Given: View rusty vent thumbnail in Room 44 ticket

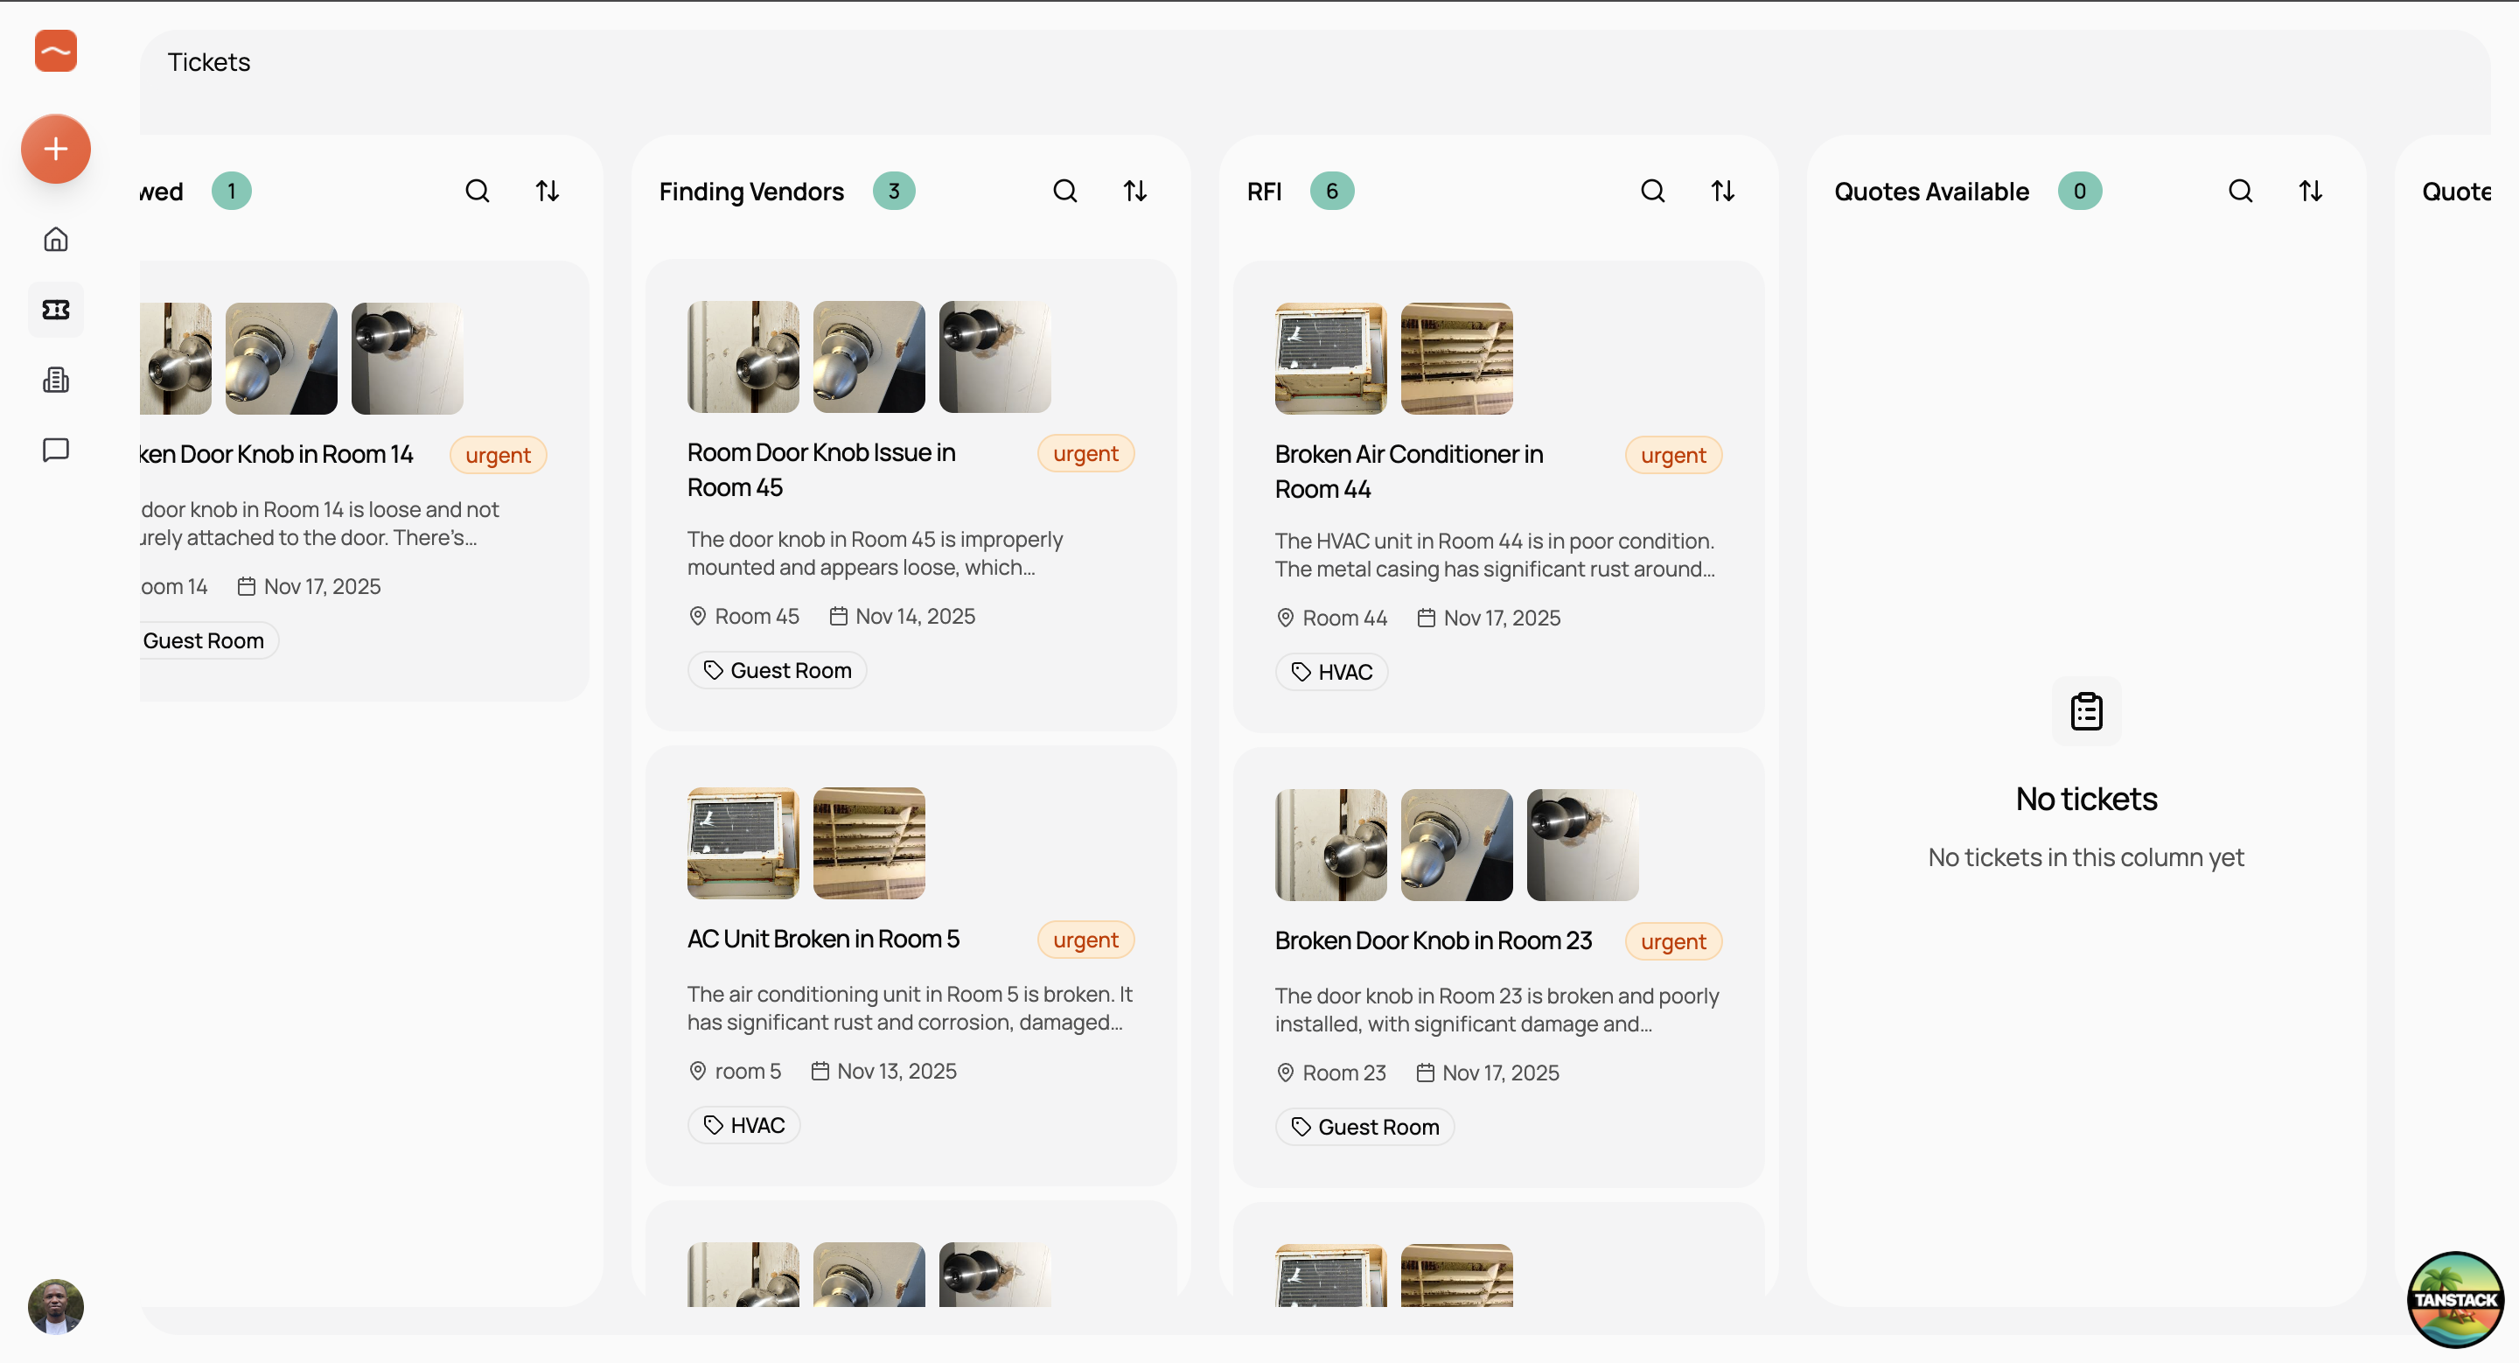Looking at the screenshot, I should 1456,359.
